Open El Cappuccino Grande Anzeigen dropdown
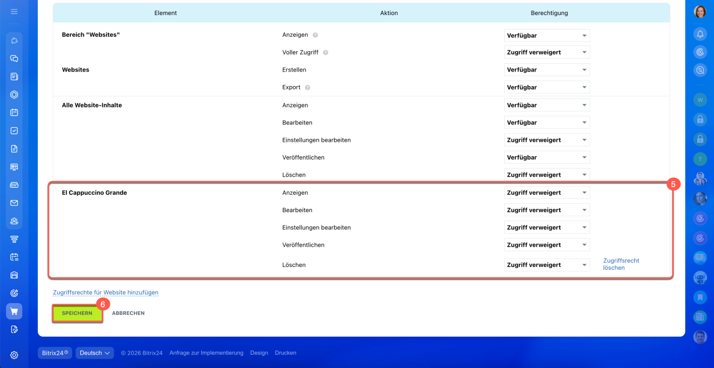Viewport: 714px width, 368px height. (547, 193)
